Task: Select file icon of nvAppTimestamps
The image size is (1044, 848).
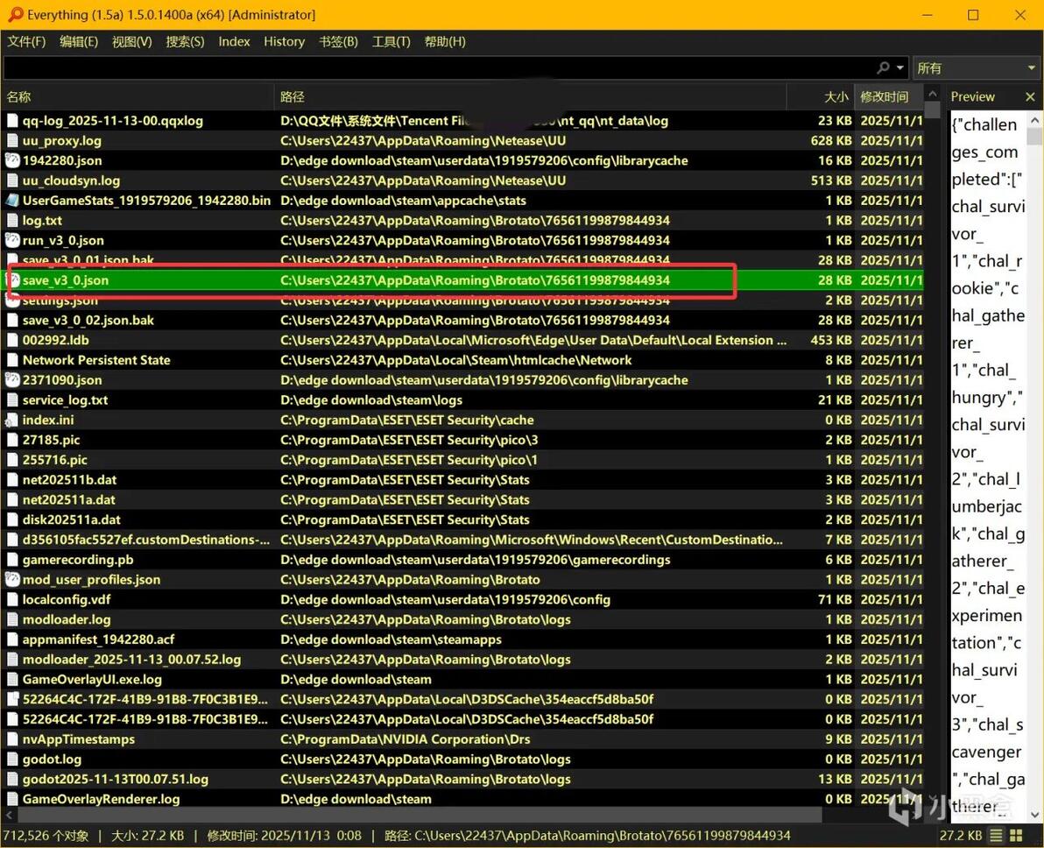Action: click(x=12, y=739)
